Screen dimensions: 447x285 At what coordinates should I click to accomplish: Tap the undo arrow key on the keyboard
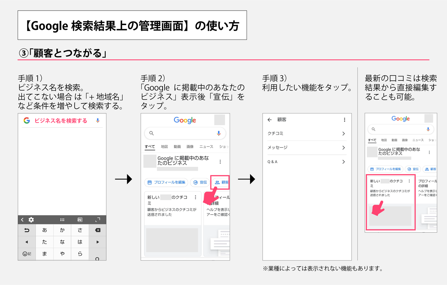pyautogui.click(x=27, y=230)
